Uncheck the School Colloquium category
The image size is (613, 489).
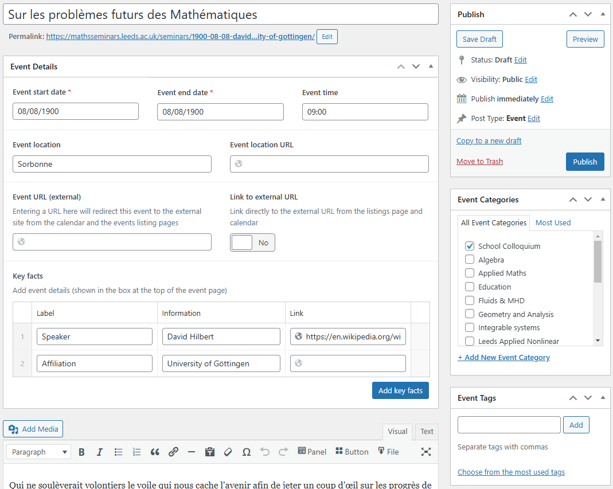470,246
